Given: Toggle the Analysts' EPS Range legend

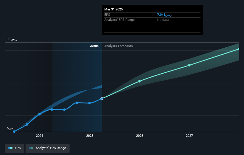Looking at the screenshot, I should (48, 148).
